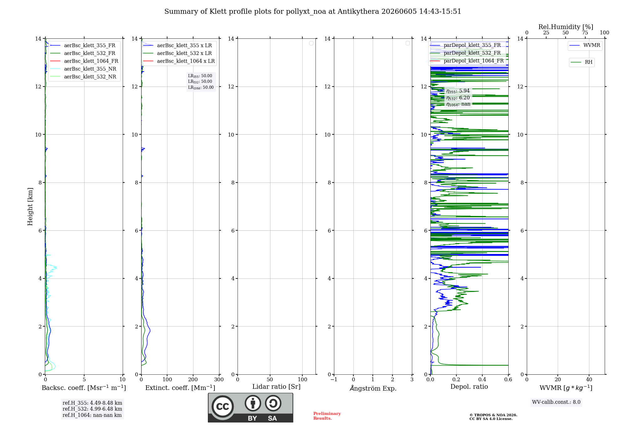Viewport: 626px width, 425px height.
Task: Select legend entry aerBsc_klett_1064 x LR
Action: (186, 61)
